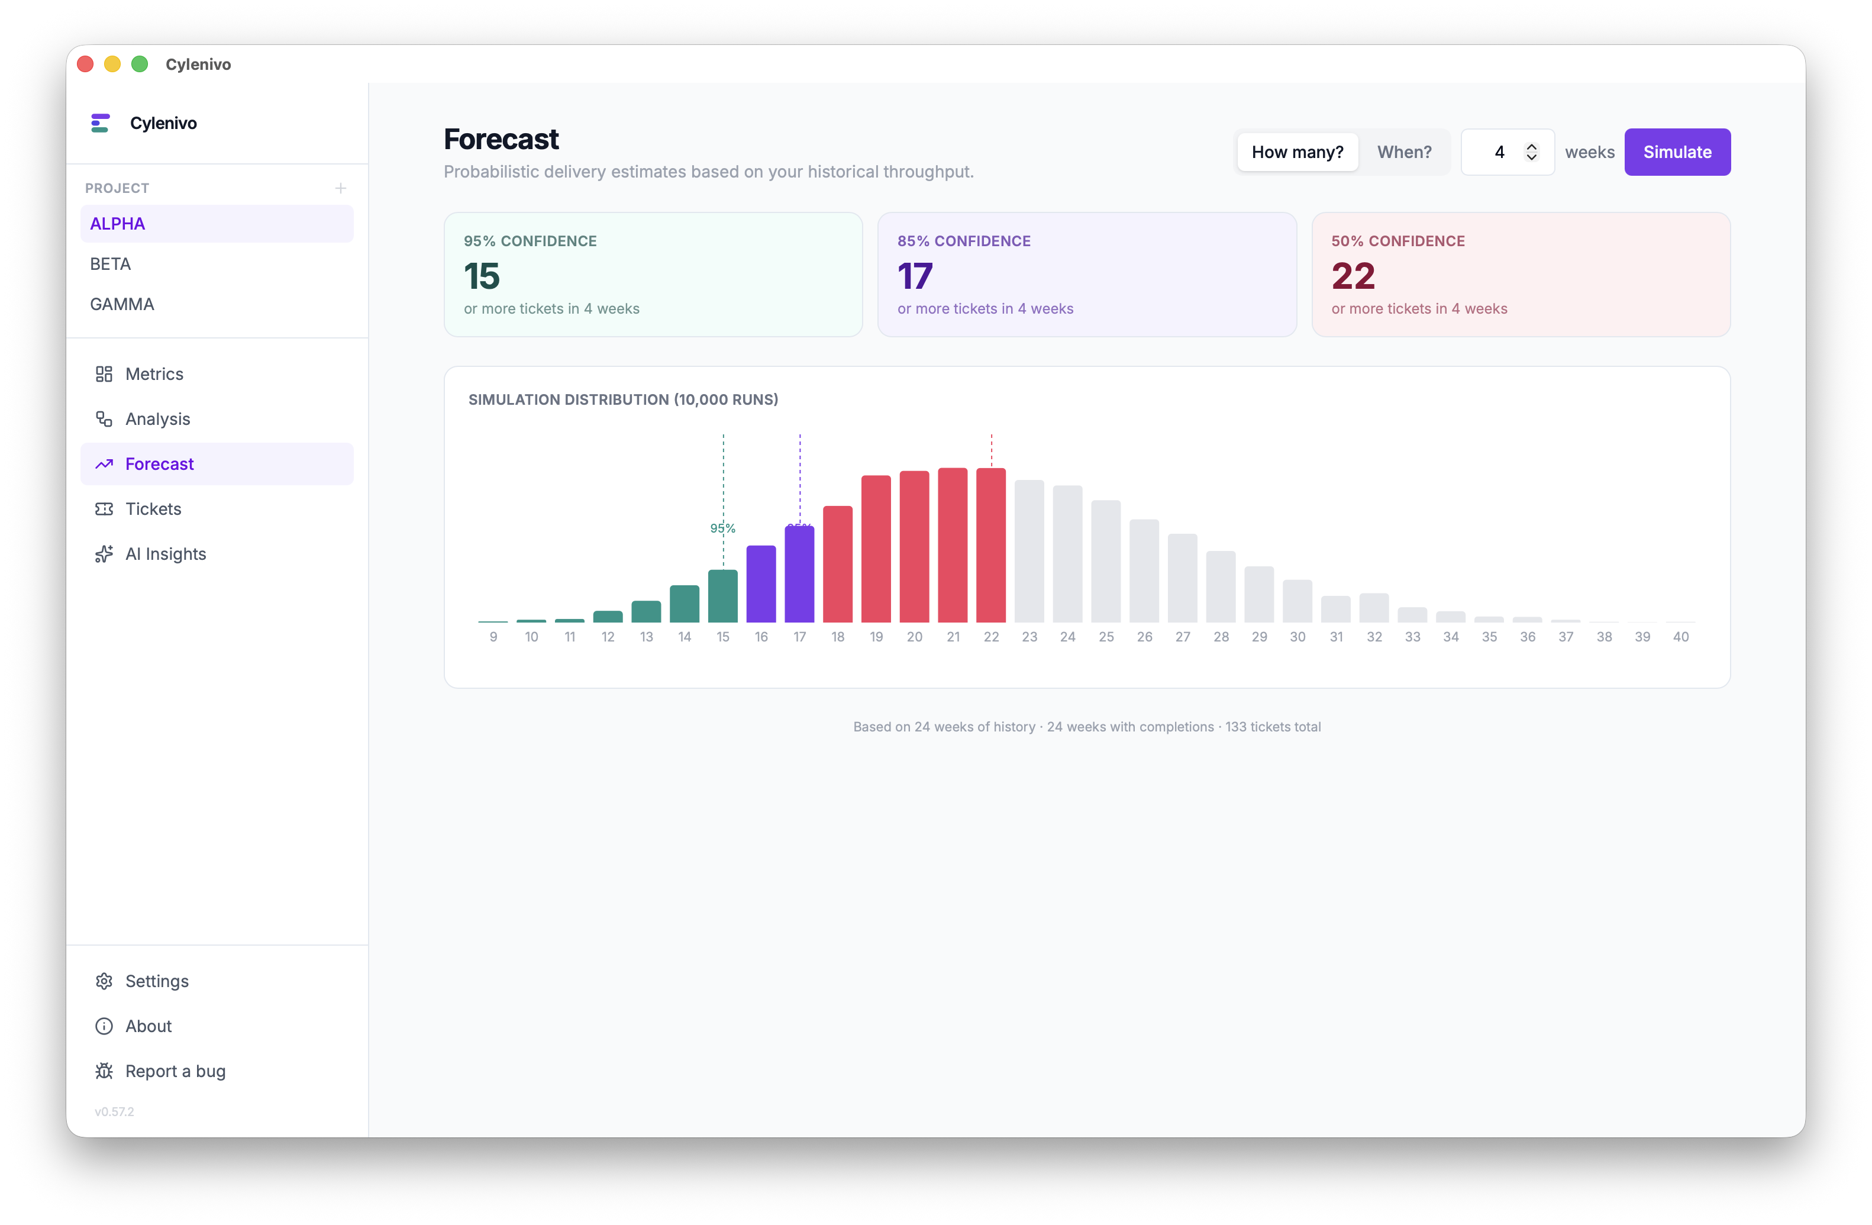Screen dimensions: 1872x1225
Task: Open Analysis via its flask icon
Action: 105,418
